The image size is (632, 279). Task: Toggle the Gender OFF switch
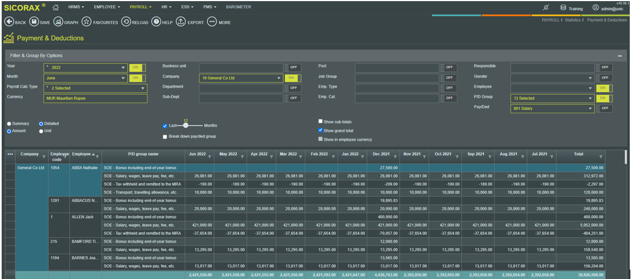pos(605,78)
